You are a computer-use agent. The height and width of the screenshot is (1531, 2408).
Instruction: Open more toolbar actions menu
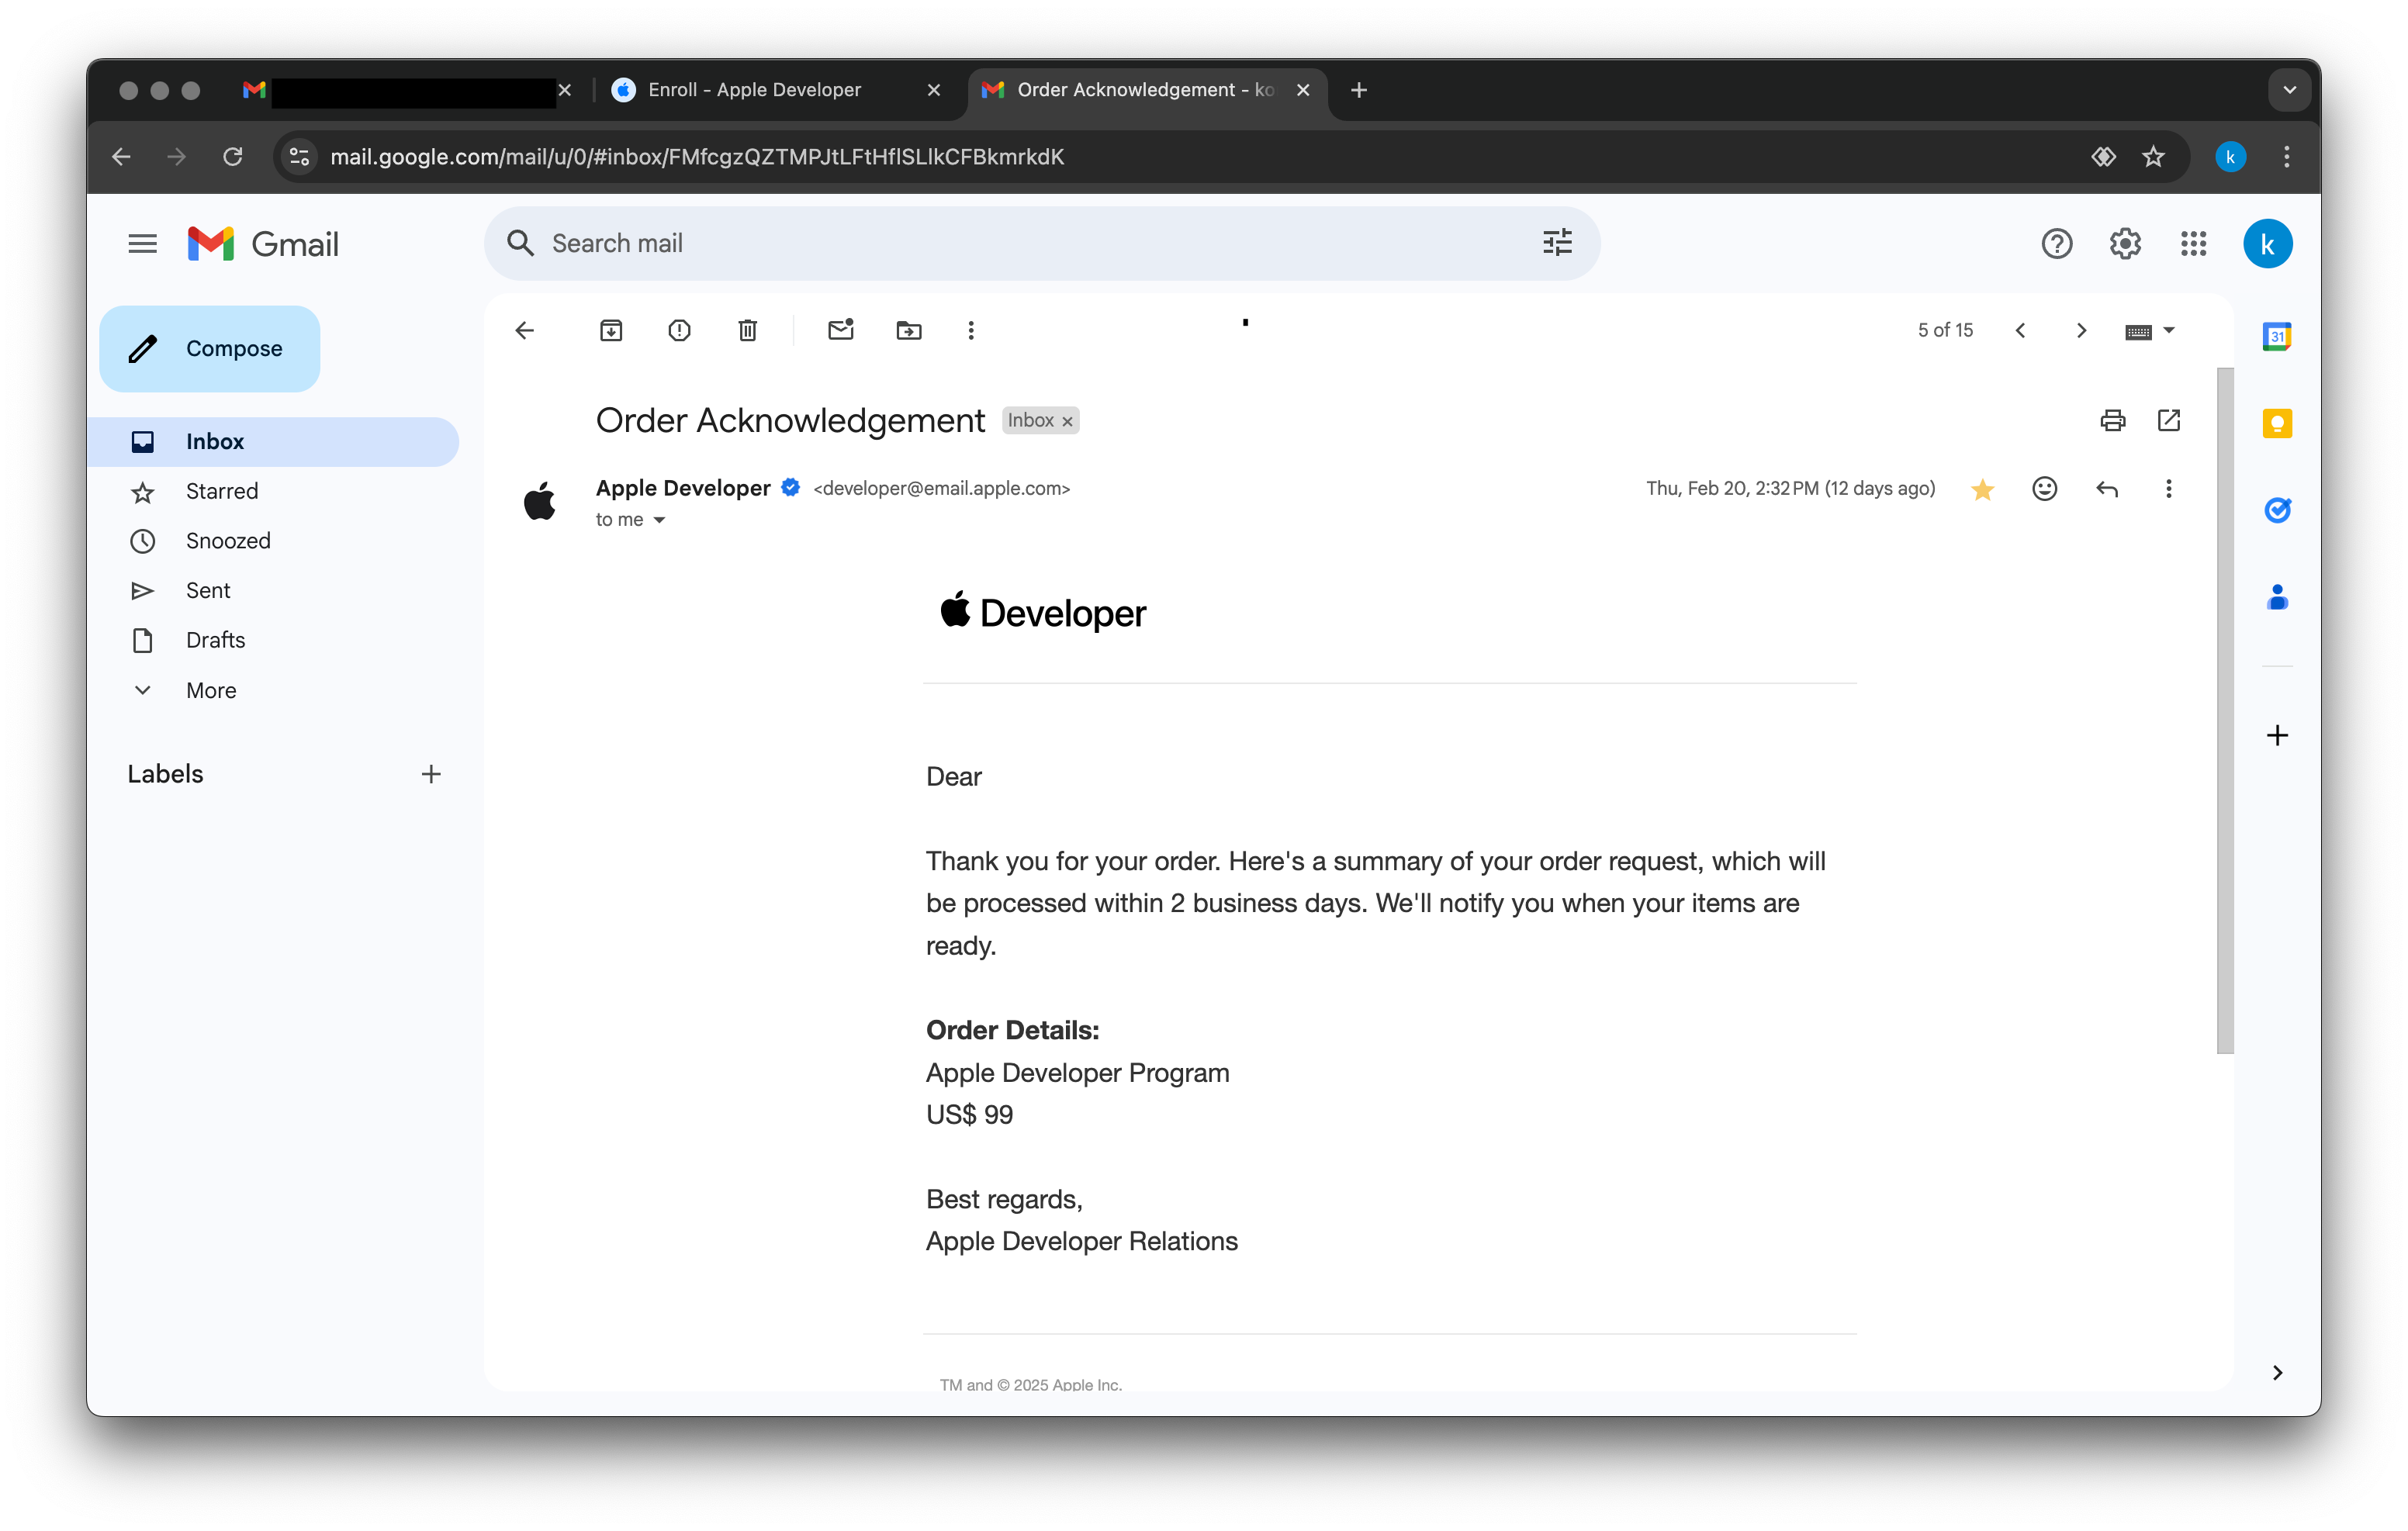coord(971,330)
